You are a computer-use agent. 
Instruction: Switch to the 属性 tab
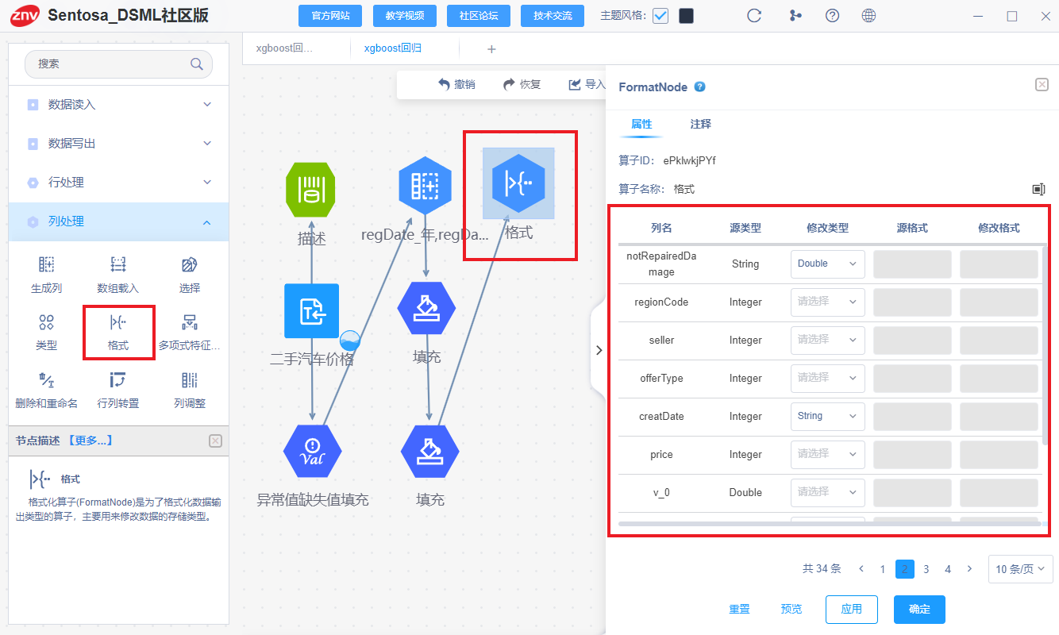641,125
